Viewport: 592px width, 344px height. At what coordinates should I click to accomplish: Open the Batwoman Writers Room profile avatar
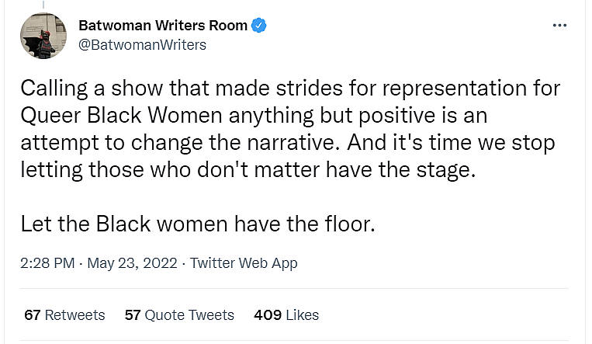coord(43,35)
